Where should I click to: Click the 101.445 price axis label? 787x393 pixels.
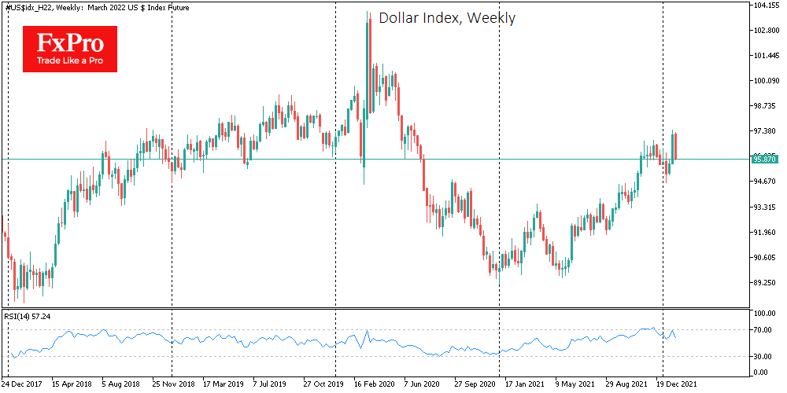coord(766,55)
